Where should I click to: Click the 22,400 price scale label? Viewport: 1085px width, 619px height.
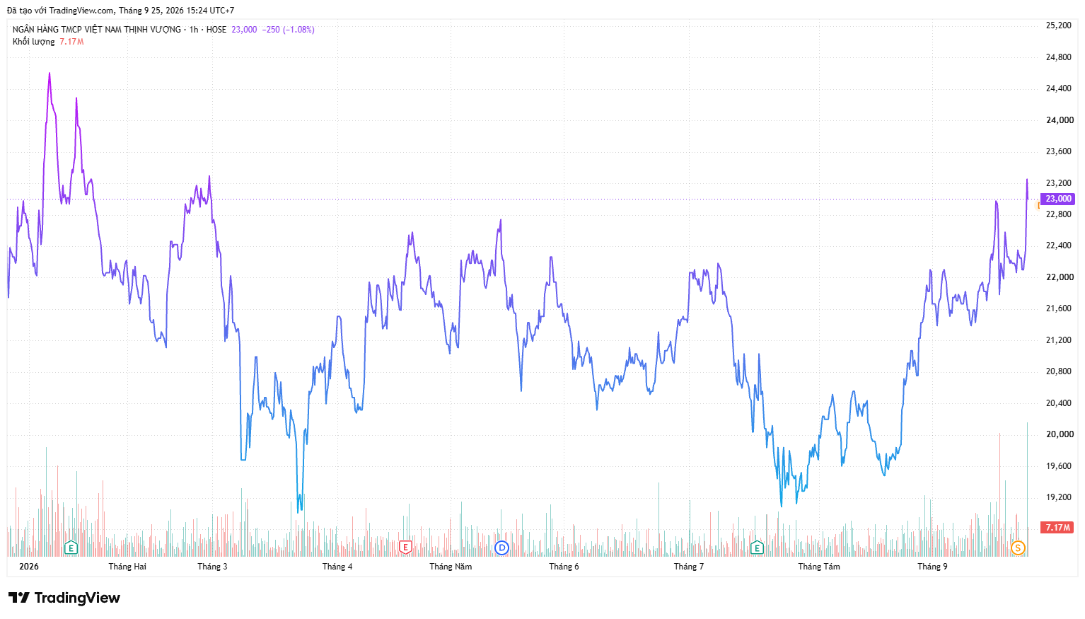pos(1059,245)
